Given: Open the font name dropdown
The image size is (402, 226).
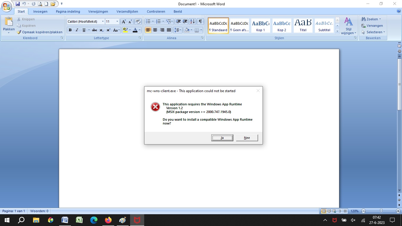Looking at the screenshot, I should click(103, 21).
